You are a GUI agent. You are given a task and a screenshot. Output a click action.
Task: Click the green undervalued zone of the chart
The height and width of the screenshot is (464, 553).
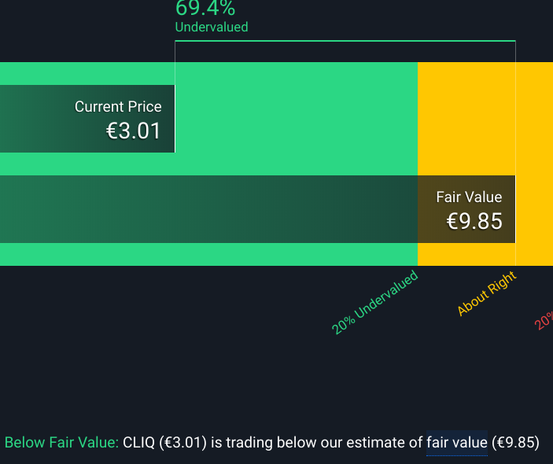(x=299, y=118)
